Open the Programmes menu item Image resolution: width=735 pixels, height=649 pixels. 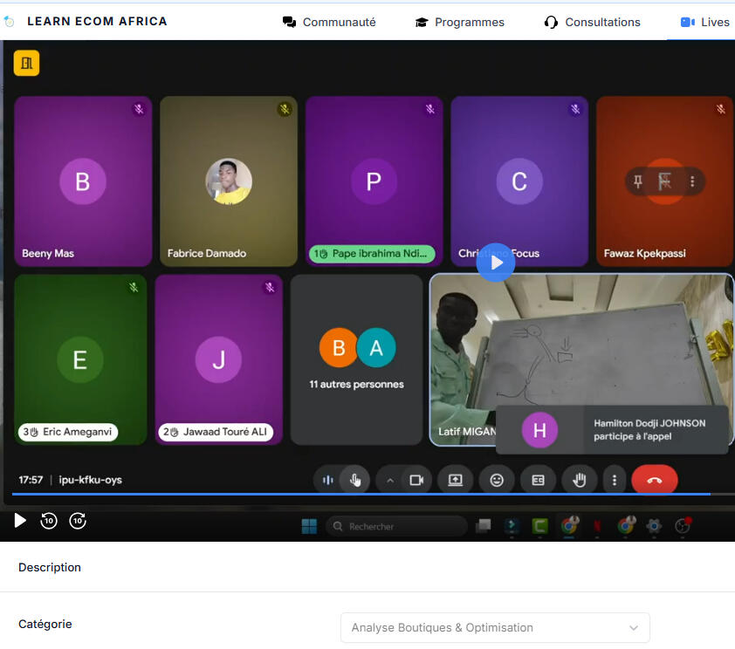click(x=460, y=22)
